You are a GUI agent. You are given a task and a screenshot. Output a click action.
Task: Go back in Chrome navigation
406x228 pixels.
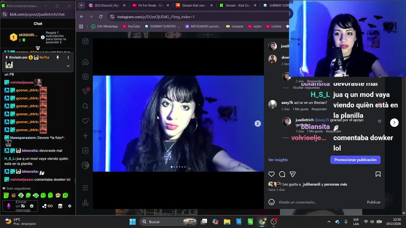pyautogui.click(x=82, y=17)
